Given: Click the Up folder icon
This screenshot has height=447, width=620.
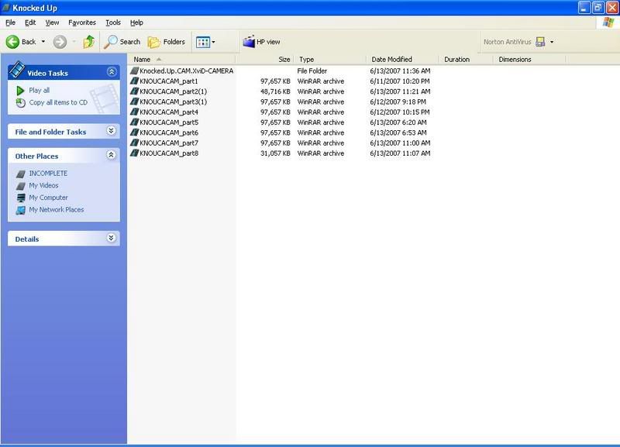Looking at the screenshot, I should (88, 42).
